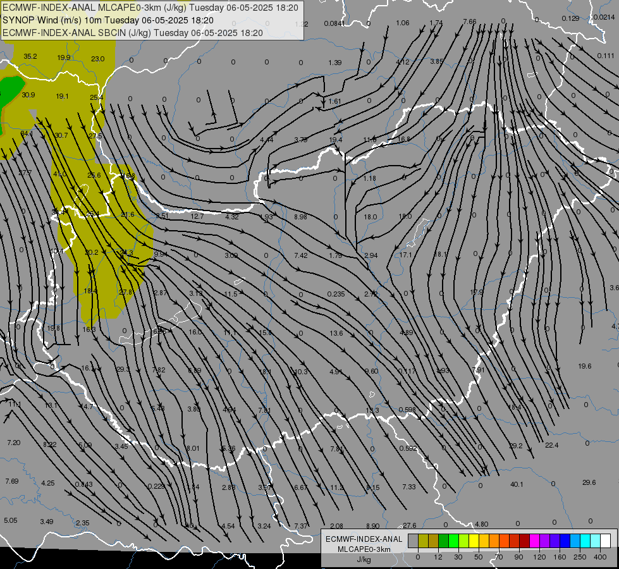Click the 'MLCAPE0-3km' label in the legend
Viewport: 619px width, 569px height.
(x=364, y=549)
